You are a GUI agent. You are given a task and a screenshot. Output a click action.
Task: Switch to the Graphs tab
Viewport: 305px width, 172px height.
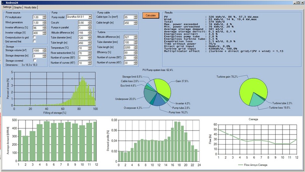tap(18, 7)
